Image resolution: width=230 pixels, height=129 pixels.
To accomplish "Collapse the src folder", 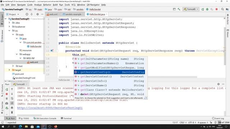I will click(x=9, y=30).
